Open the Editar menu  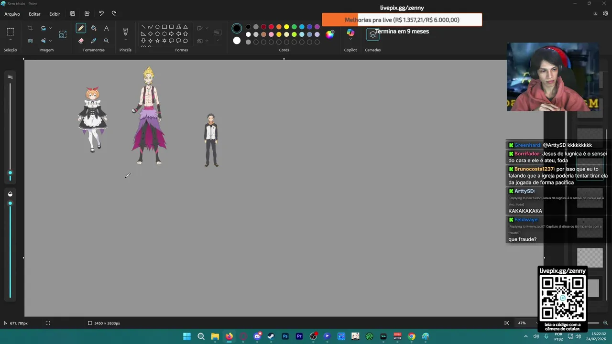point(34,14)
